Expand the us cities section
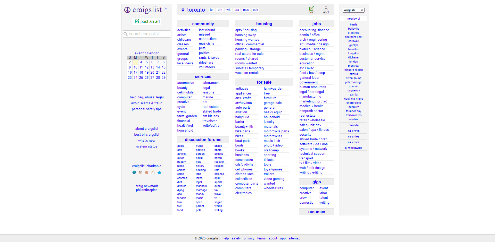The height and width of the screenshot is (242, 495). pyautogui.click(x=353, y=142)
